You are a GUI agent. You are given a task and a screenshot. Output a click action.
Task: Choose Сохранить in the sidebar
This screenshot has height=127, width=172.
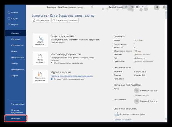[15, 39]
